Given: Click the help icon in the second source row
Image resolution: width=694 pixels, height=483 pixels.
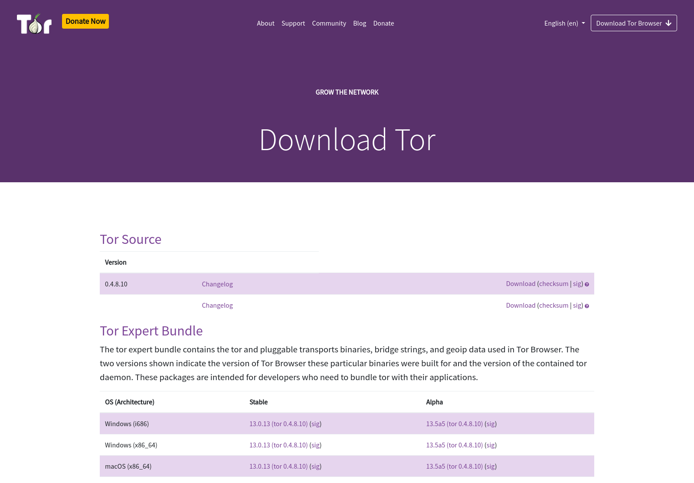Looking at the screenshot, I should coord(587,306).
